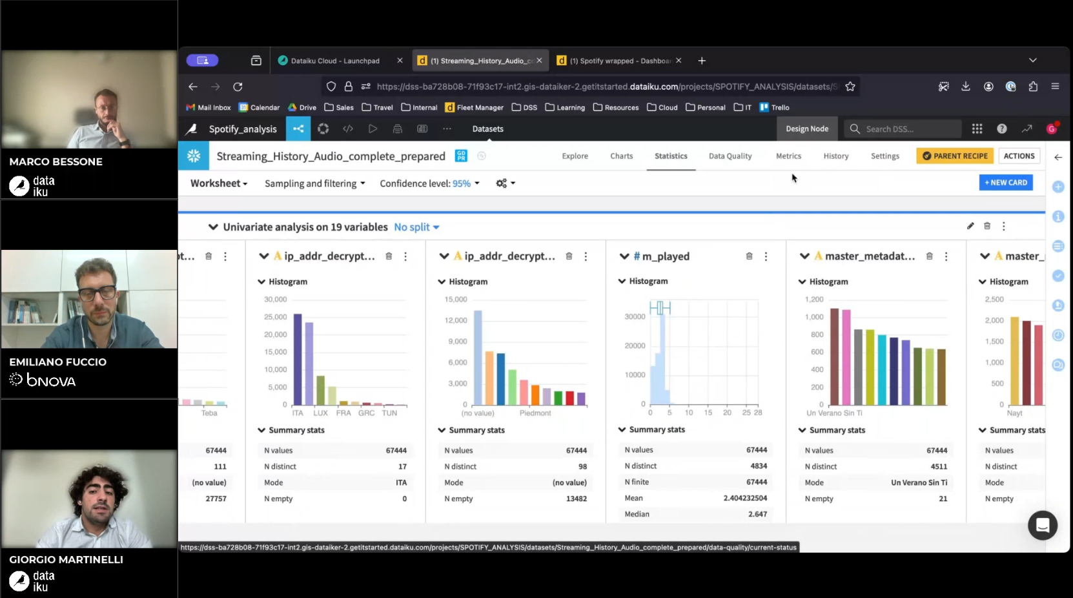Click the Search DSS field

902,129
